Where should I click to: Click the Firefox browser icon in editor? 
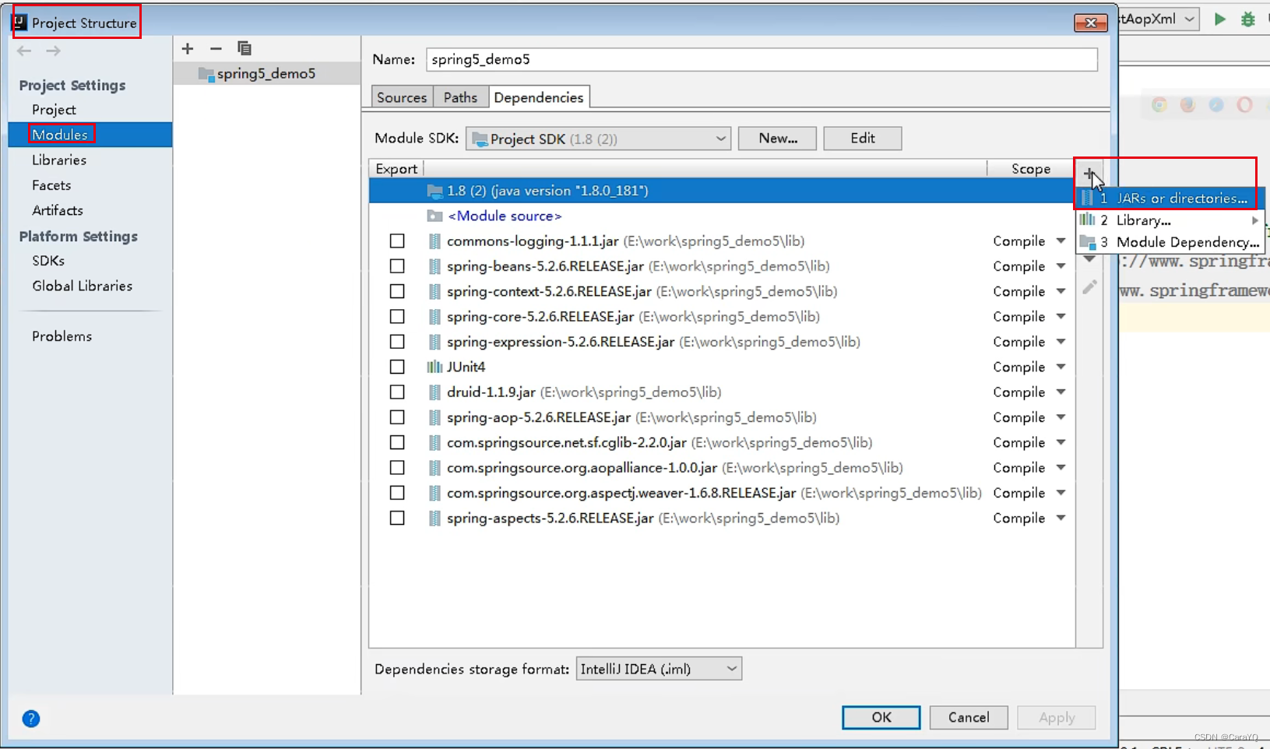click(1187, 105)
